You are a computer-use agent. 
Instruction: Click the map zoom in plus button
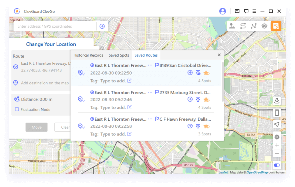[277, 145]
